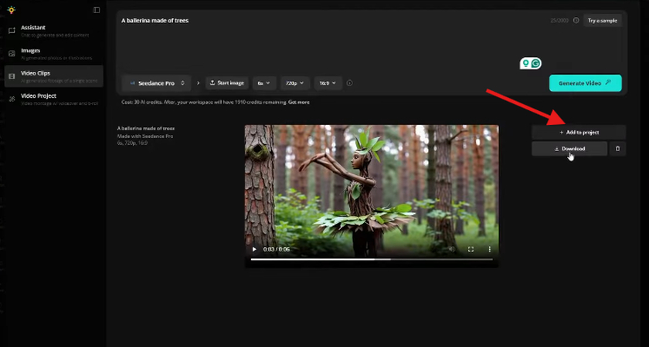
Task: Click the green lightbulb extension icon
Action: tap(525, 63)
